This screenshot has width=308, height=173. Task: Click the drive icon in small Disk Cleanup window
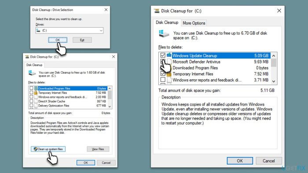32,73
